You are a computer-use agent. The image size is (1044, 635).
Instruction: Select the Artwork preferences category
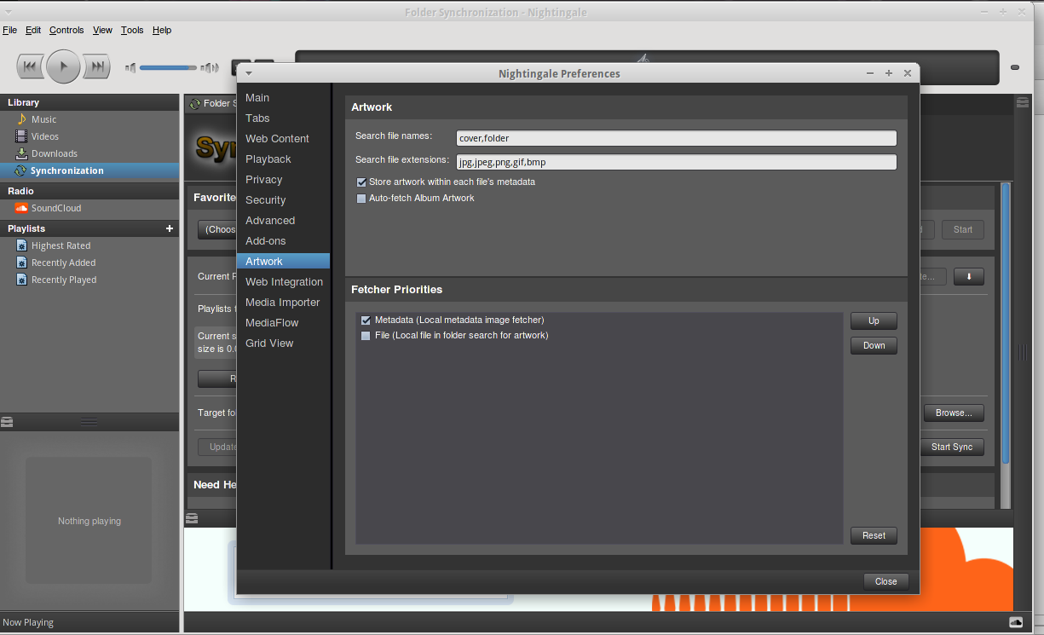coord(283,262)
